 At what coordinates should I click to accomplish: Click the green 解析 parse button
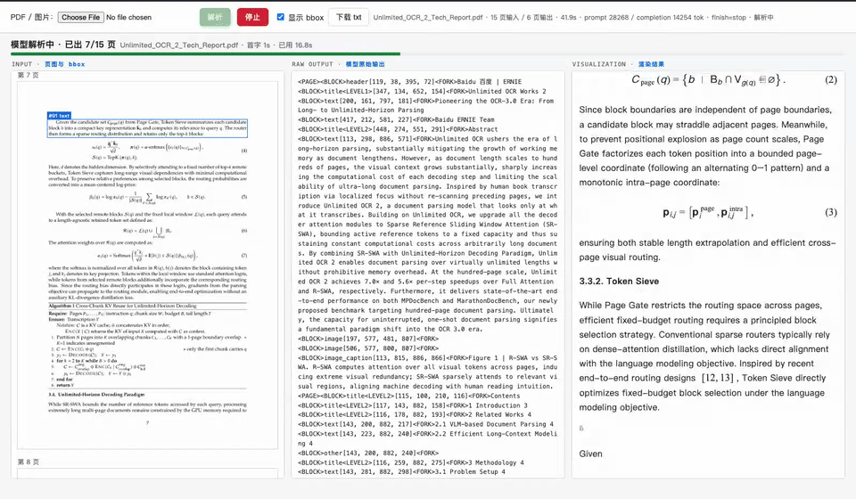(x=215, y=18)
